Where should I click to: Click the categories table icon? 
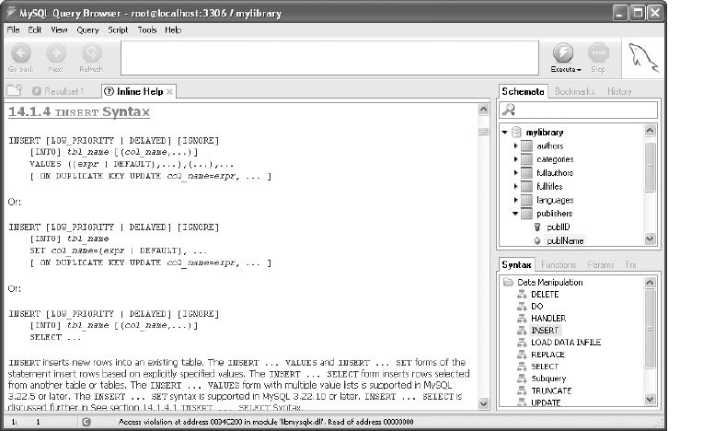coord(527,159)
